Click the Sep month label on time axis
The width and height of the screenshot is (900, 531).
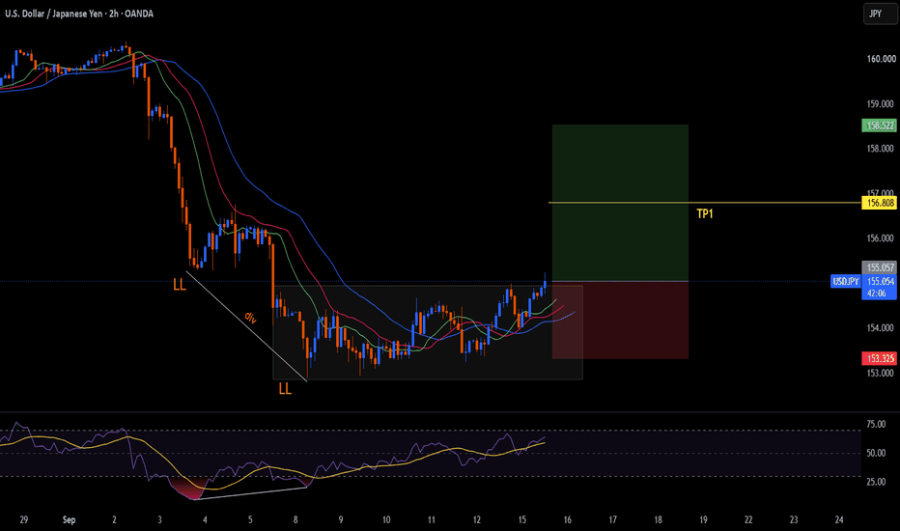[69, 519]
